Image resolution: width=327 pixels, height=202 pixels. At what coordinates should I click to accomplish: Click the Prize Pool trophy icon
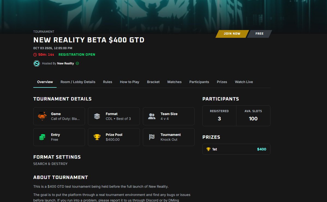click(97, 137)
